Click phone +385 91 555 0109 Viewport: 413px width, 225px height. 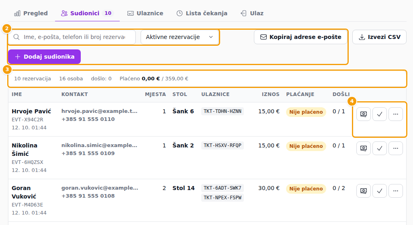tap(88, 153)
